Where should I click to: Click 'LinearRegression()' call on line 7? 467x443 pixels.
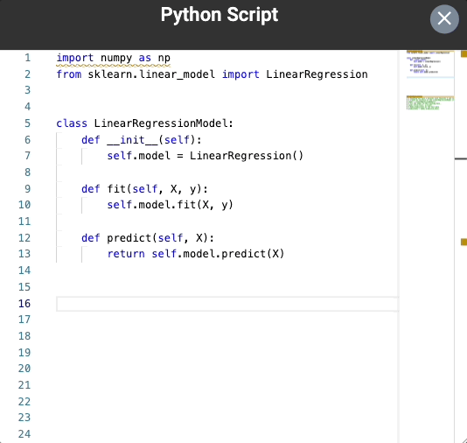(247, 156)
